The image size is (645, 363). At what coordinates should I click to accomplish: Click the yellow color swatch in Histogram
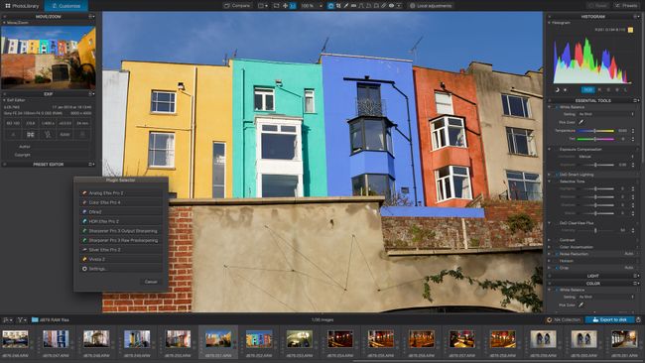tap(630, 30)
